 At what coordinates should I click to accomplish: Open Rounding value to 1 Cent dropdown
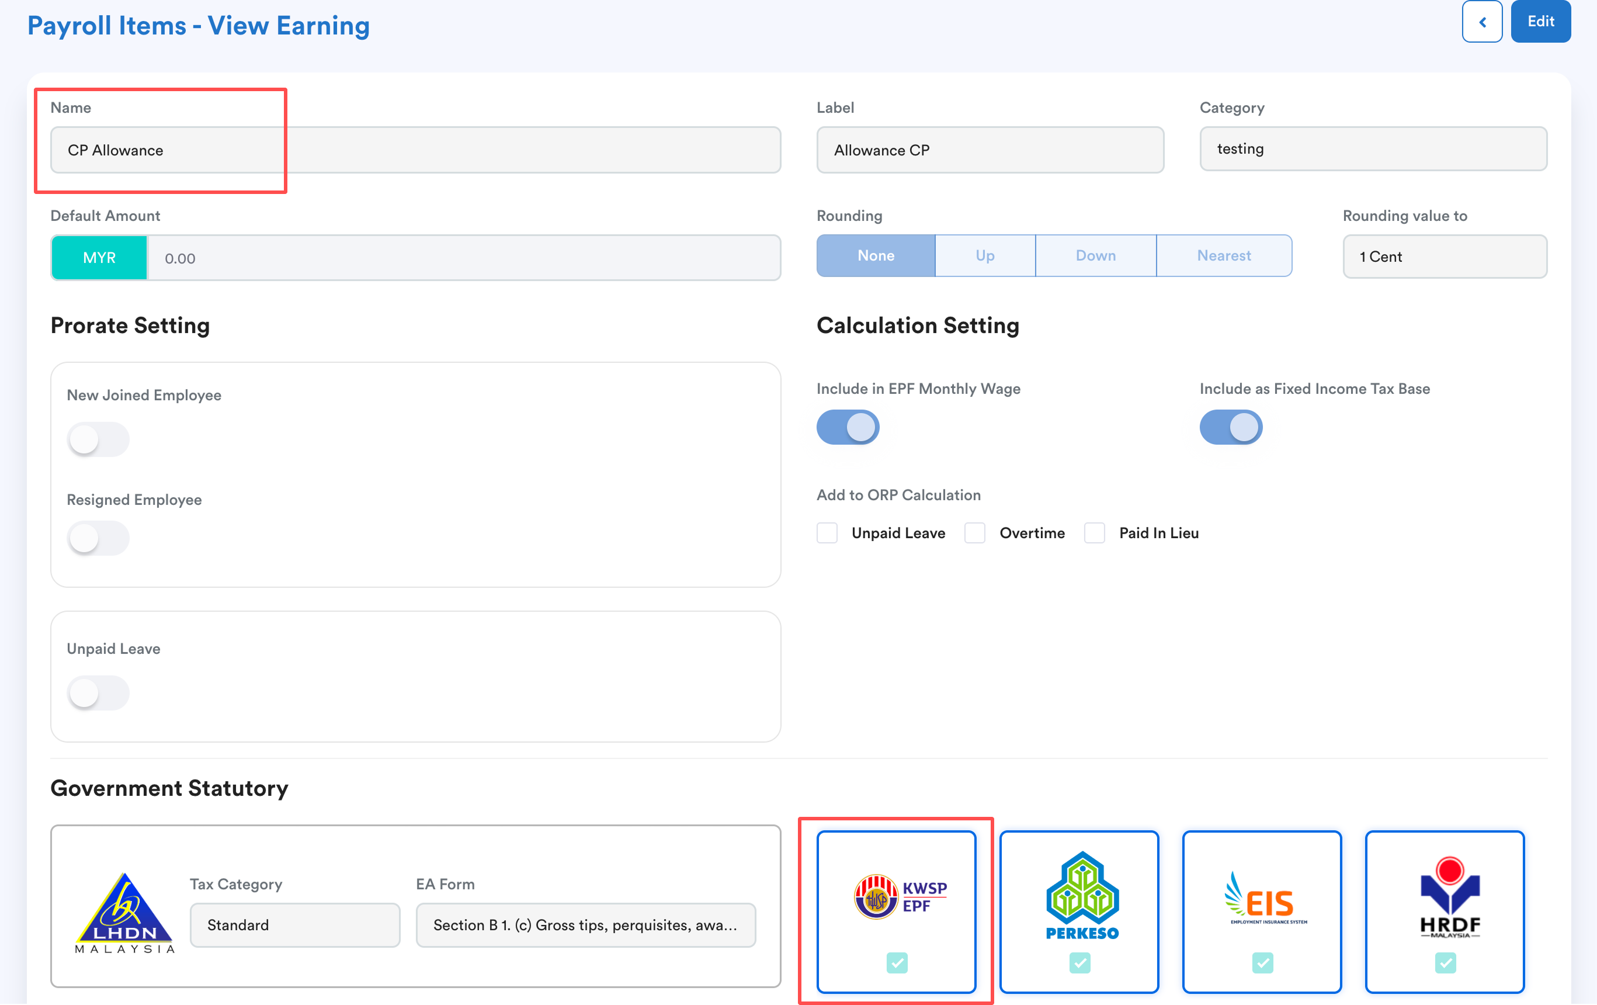[1445, 257]
